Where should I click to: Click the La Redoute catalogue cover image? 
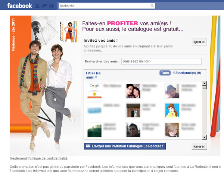[69, 32]
